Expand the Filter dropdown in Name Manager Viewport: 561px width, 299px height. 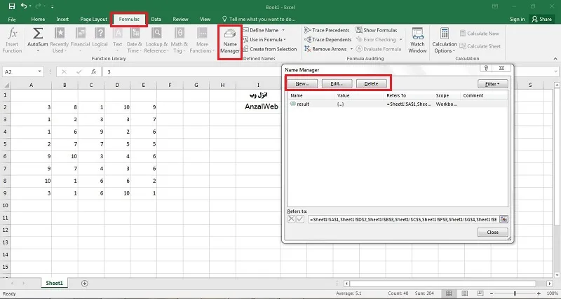(x=493, y=84)
